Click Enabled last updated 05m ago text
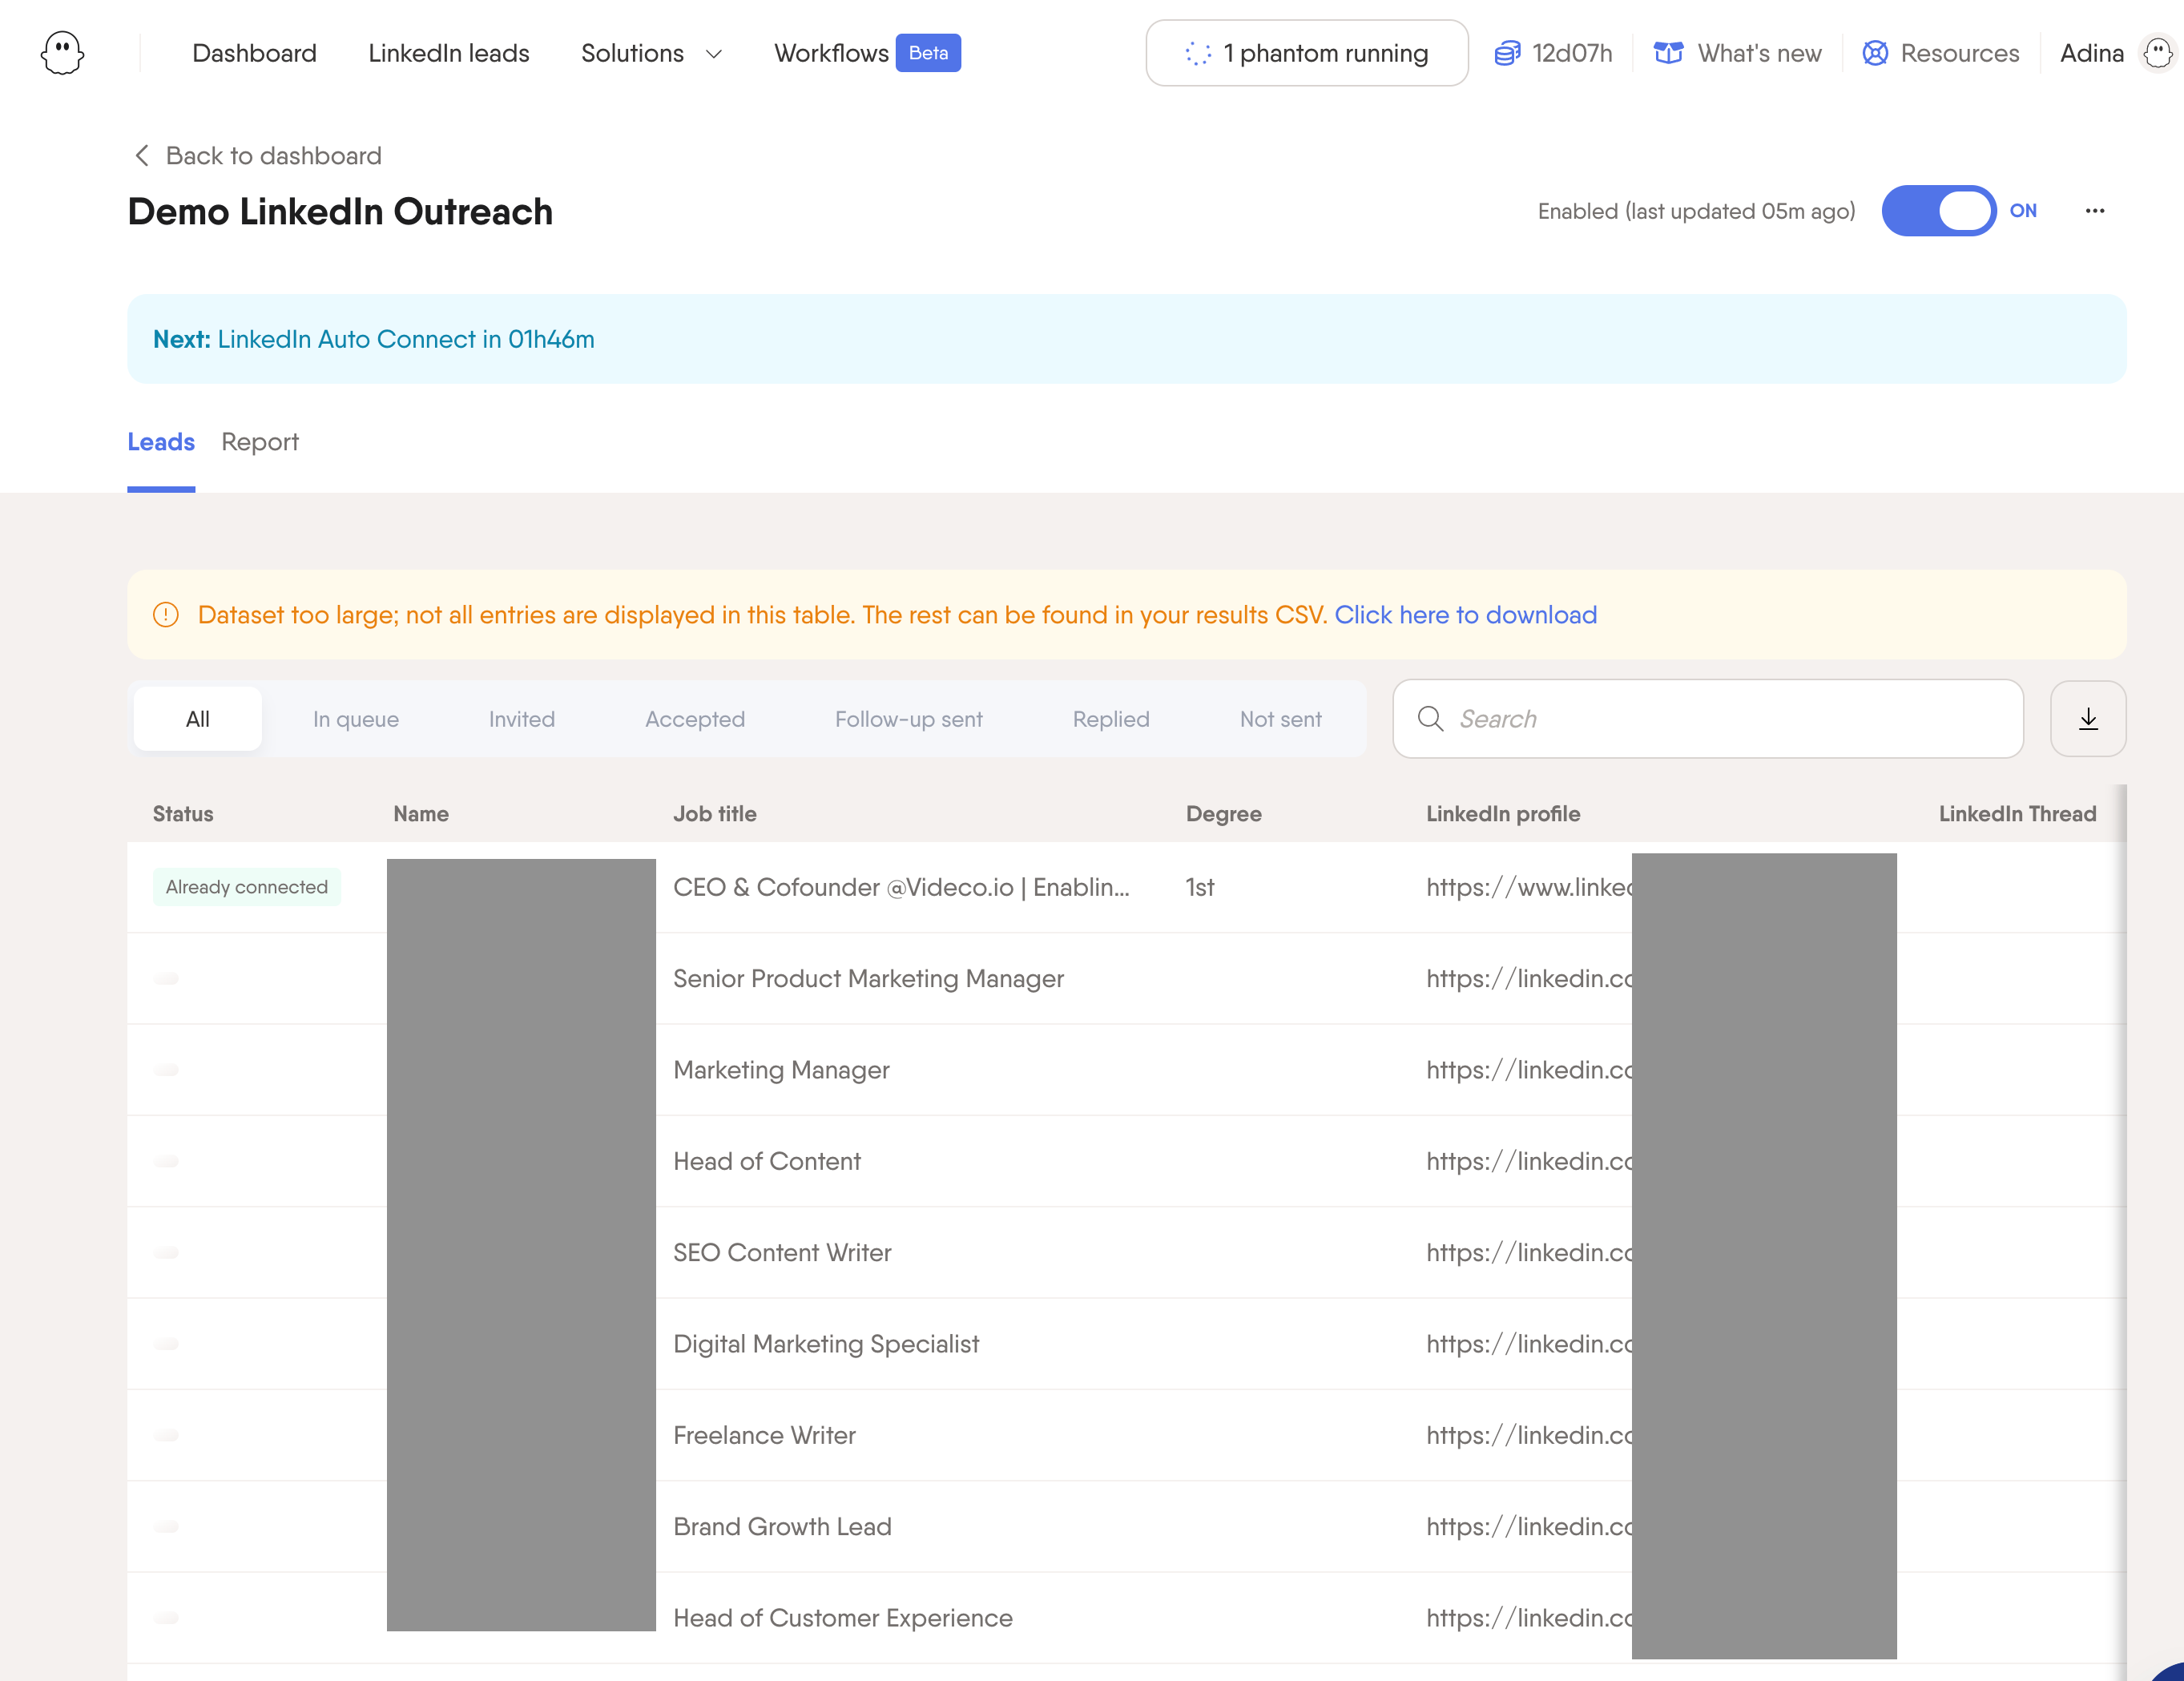The width and height of the screenshot is (2184, 1681). pyautogui.click(x=1696, y=211)
